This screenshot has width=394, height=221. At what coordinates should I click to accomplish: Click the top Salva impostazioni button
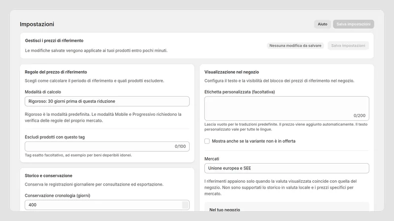(x=353, y=24)
